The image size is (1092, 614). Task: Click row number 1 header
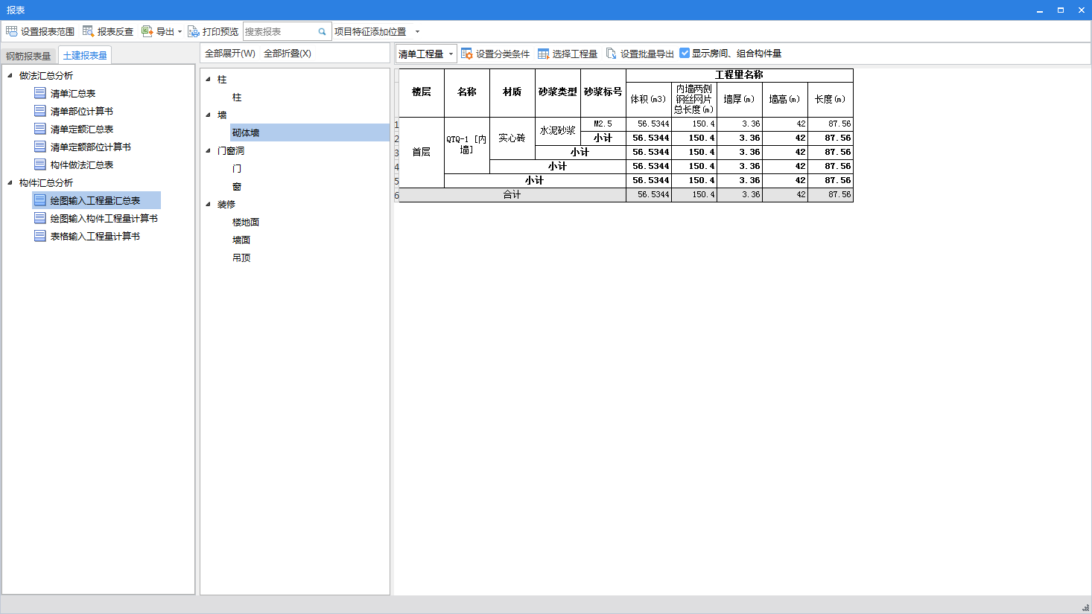(396, 124)
